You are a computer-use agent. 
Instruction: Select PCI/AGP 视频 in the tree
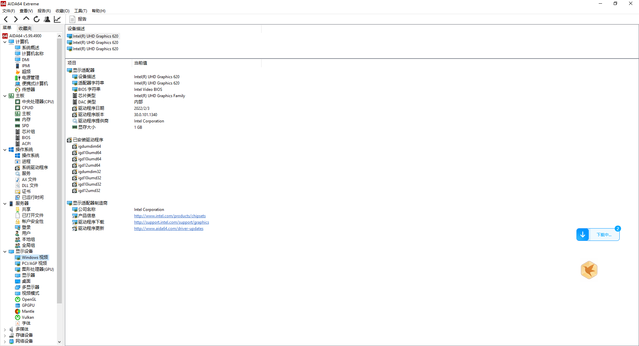[x=31, y=263]
